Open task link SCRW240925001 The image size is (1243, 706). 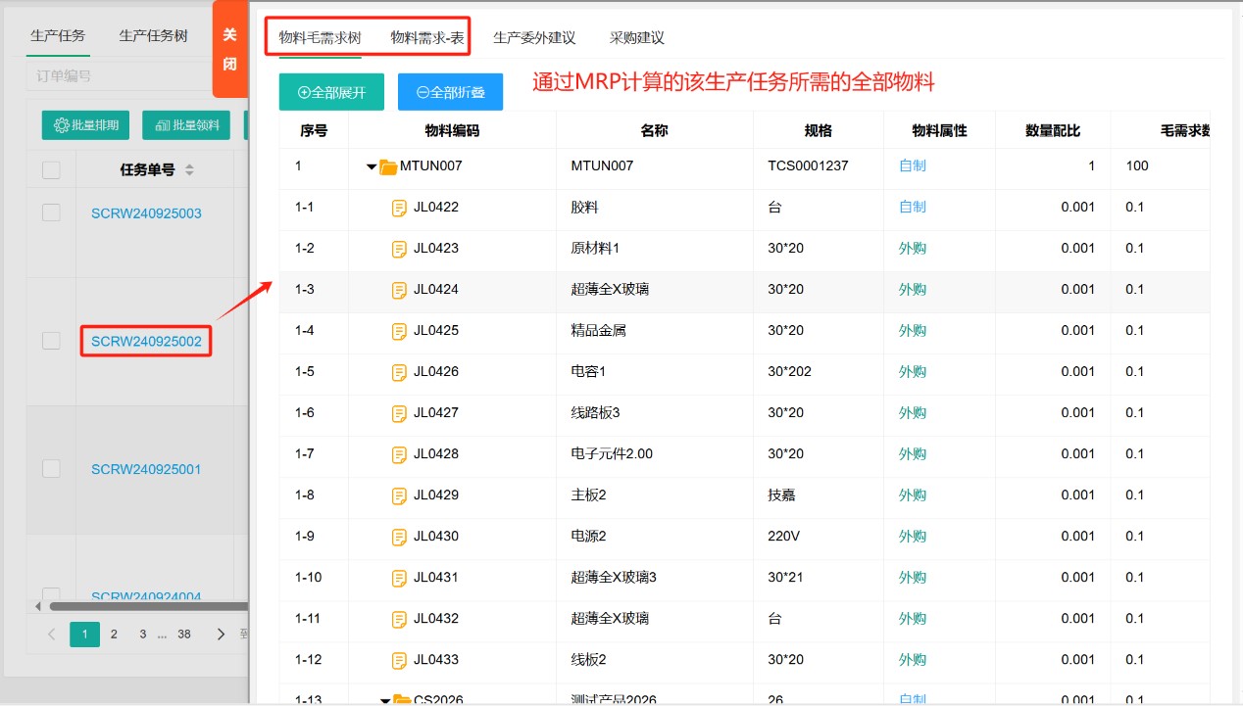click(x=146, y=469)
